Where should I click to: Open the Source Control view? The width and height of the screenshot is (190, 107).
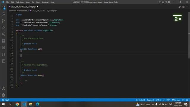tap(3, 21)
